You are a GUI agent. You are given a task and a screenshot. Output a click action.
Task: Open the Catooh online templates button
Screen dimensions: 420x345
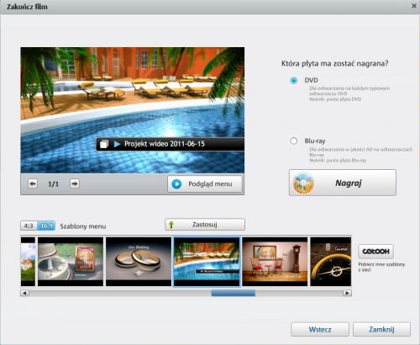pos(375,252)
